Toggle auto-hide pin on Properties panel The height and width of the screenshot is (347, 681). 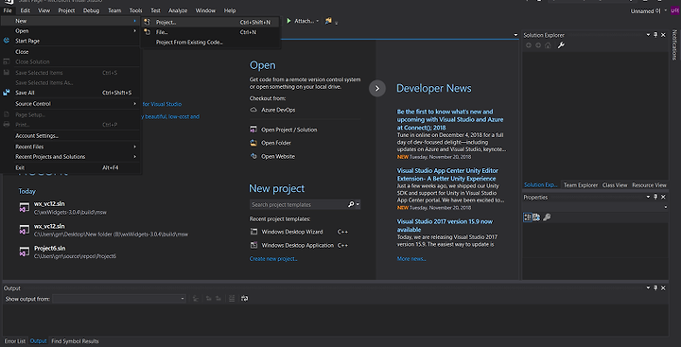pyautogui.click(x=655, y=198)
